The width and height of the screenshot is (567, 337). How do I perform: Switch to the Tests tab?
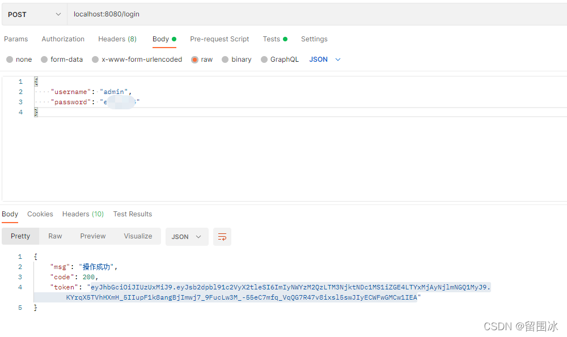coord(275,39)
